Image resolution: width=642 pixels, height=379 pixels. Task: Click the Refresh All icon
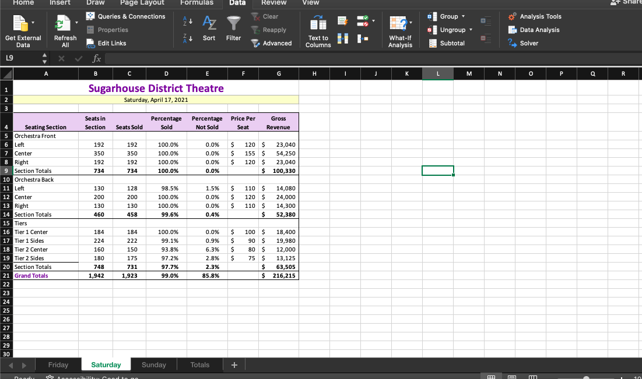(62, 23)
